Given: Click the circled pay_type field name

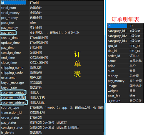Looking at the screenshot, I should coord(8,33).
